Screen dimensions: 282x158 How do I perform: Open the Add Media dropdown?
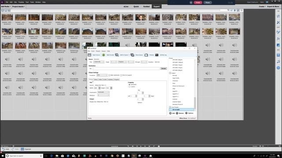click(x=6, y=7)
